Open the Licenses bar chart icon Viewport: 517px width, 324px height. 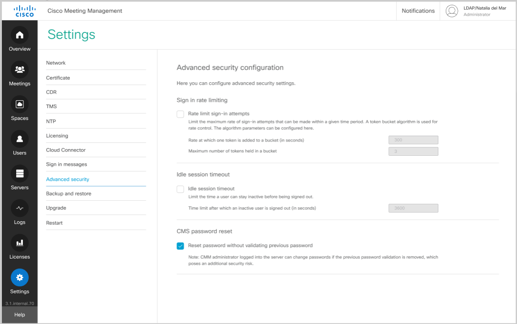click(x=20, y=243)
